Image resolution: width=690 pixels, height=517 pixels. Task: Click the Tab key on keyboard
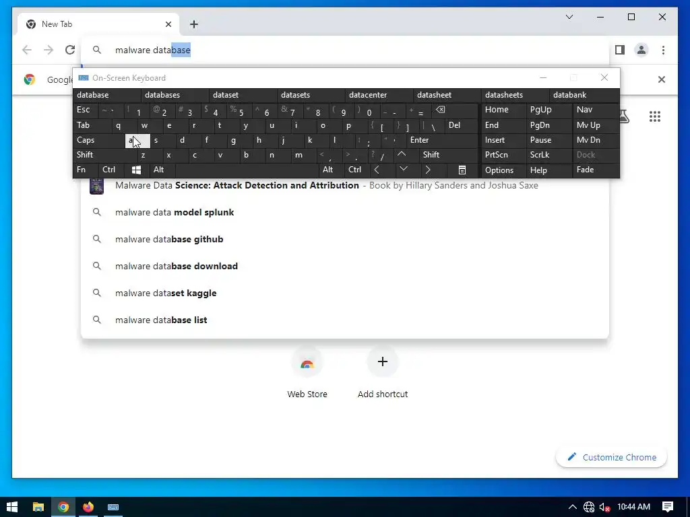click(92, 125)
